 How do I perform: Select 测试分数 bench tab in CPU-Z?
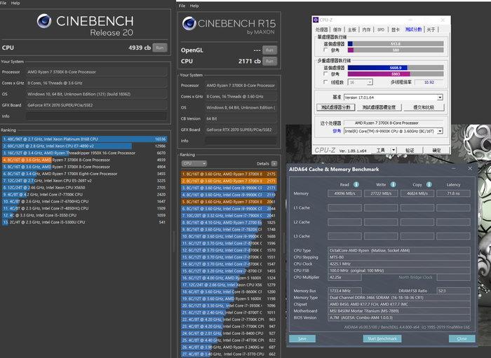pyautogui.click(x=413, y=29)
